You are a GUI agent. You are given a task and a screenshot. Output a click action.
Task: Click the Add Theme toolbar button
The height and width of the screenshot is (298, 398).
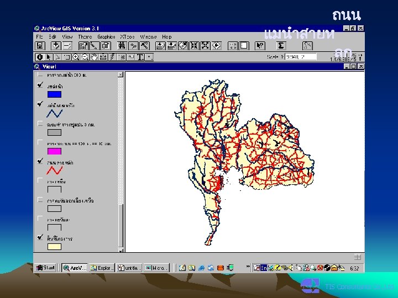coord(56,46)
